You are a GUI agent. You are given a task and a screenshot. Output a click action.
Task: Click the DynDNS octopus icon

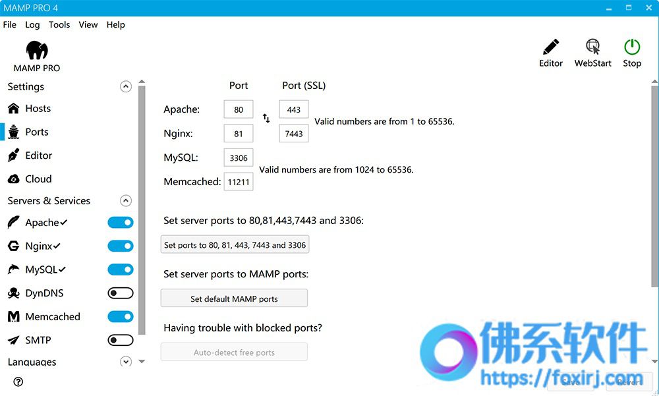(13, 293)
